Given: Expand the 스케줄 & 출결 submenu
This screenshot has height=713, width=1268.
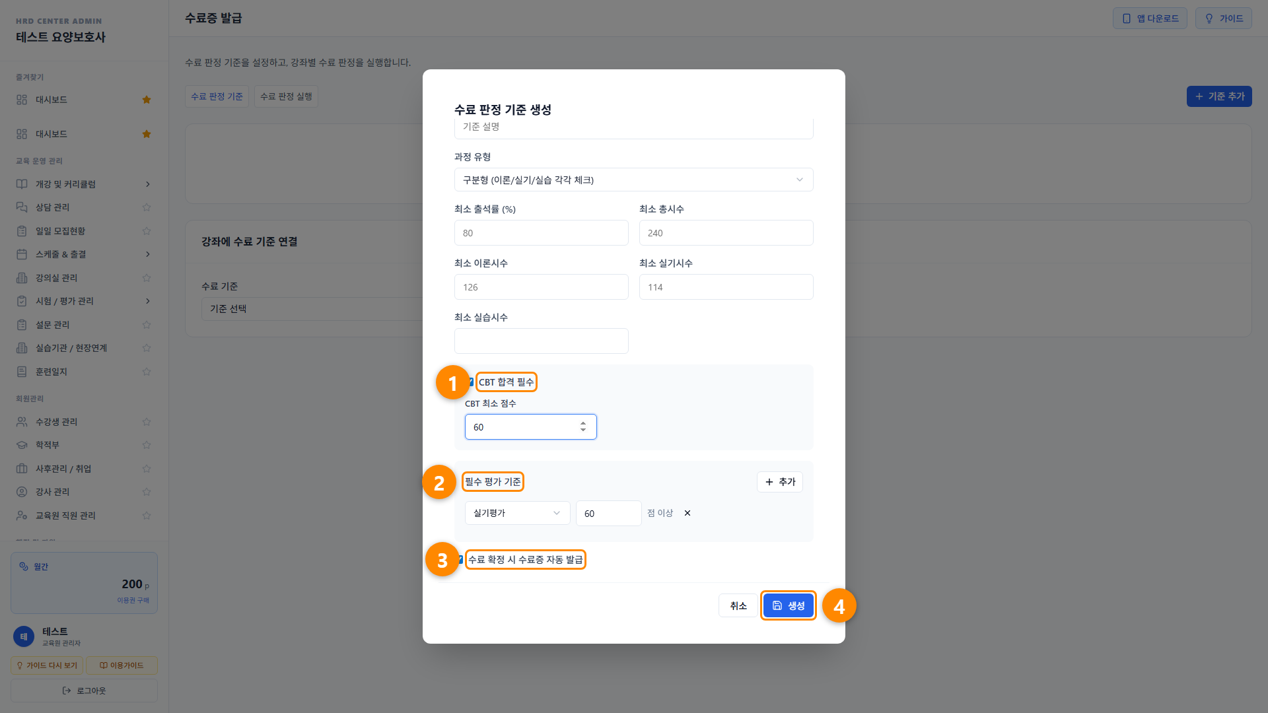Looking at the screenshot, I should (147, 254).
